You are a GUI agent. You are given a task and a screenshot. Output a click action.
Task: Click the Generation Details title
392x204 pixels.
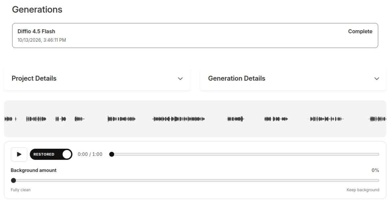[237, 78]
